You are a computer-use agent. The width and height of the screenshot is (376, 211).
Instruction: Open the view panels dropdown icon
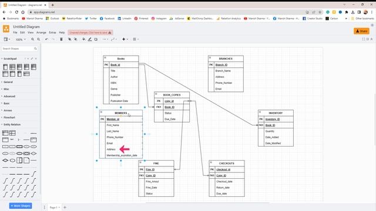pyautogui.click(x=6, y=39)
